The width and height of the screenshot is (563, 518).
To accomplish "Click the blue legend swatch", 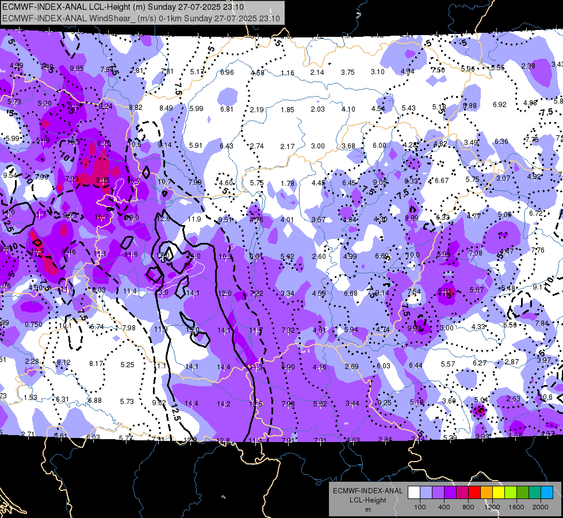I will tap(547, 493).
